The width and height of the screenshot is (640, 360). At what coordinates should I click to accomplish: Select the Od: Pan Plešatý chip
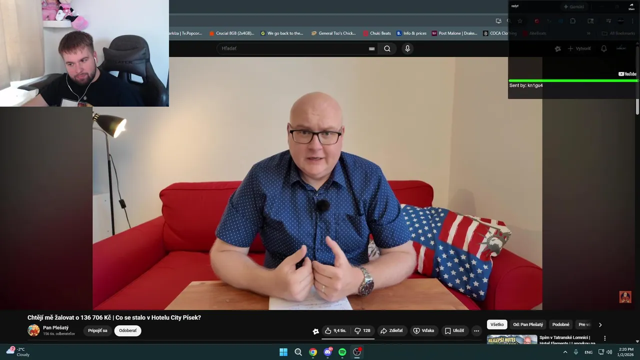(x=528, y=324)
